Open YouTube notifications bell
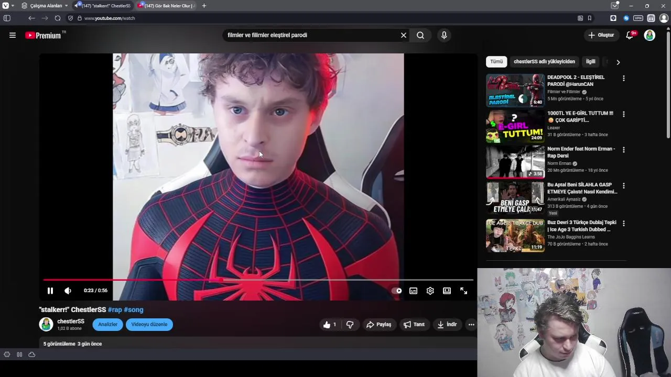This screenshot has width=671, height=377. pos(630,35)
